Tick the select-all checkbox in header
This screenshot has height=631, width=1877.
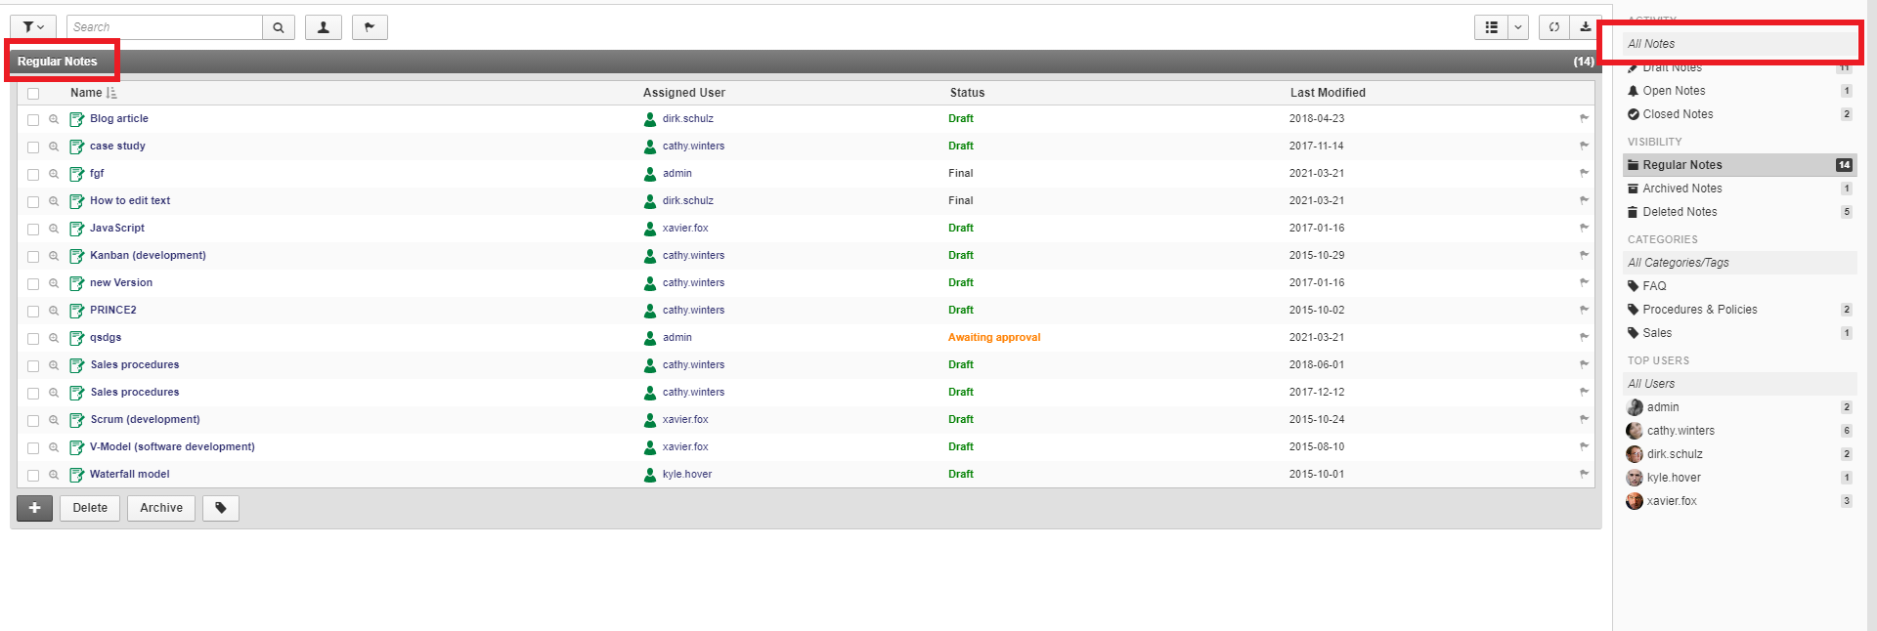tap(33, 94)
